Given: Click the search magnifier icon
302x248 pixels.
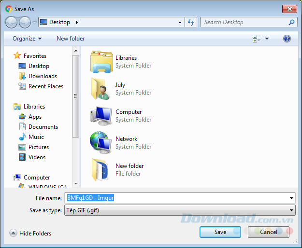Looking at the screenshot, I should tap(291, 22).
